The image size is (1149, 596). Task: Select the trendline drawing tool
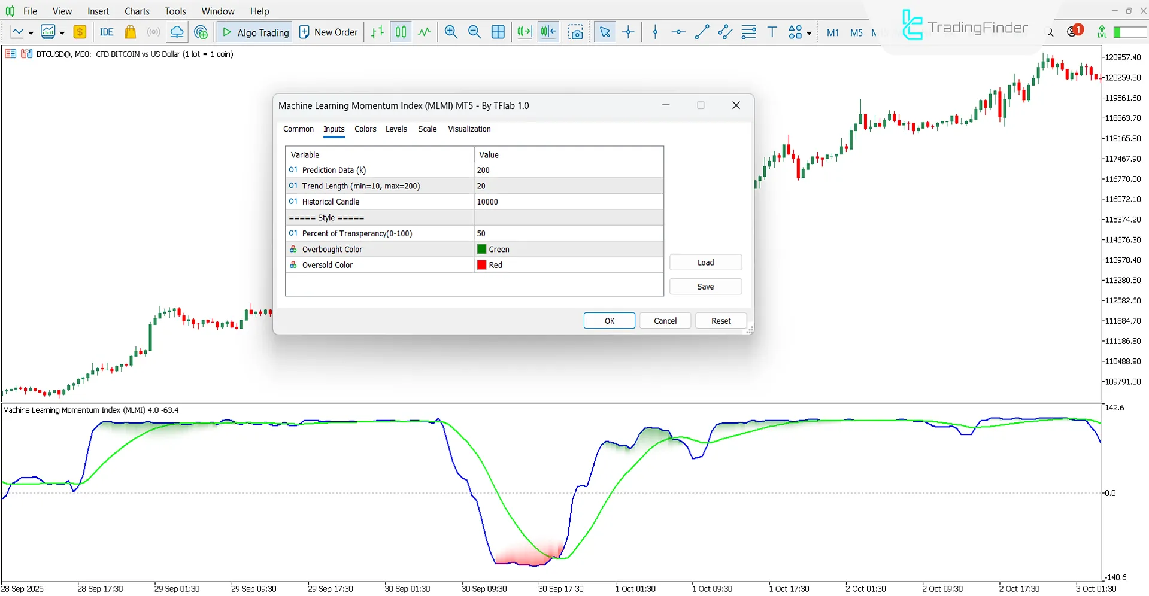click(702, 32)
